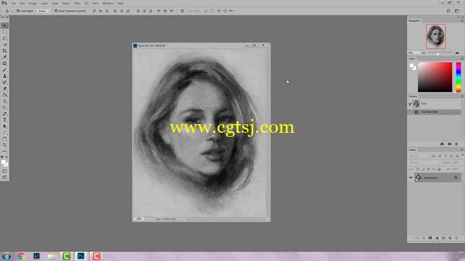This screenshot has width=465, height=261.
Task: Open the Window menu
Action: [108, 3]
